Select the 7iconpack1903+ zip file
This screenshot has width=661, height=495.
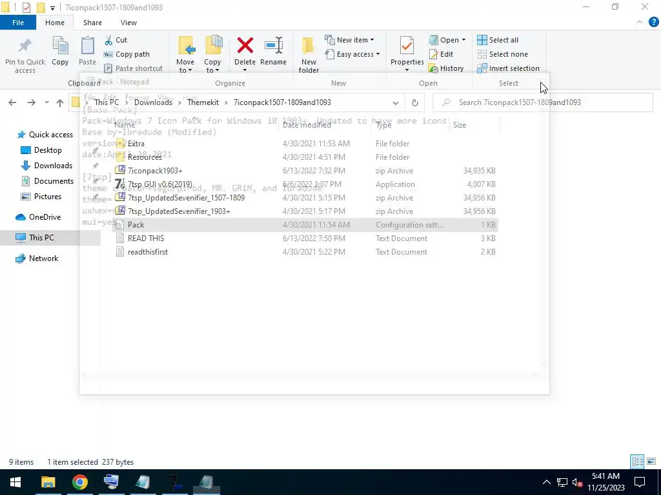pyautogui.click(x=305, y=170)
